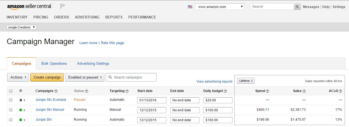Open the Lifetime date range dropdown

tap(246, 81)
